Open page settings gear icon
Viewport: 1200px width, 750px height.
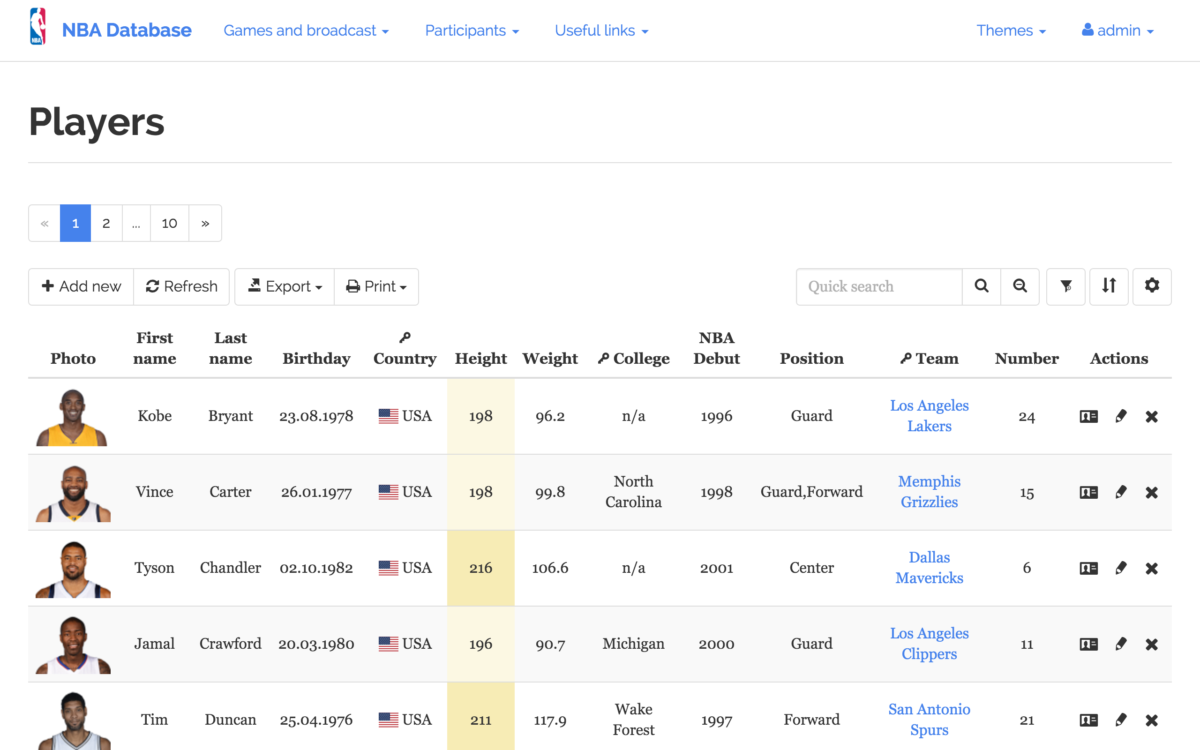click(x=1151, y=286)
